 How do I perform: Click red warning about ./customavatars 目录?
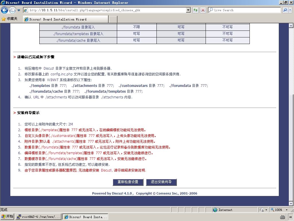tap(90, 136)
